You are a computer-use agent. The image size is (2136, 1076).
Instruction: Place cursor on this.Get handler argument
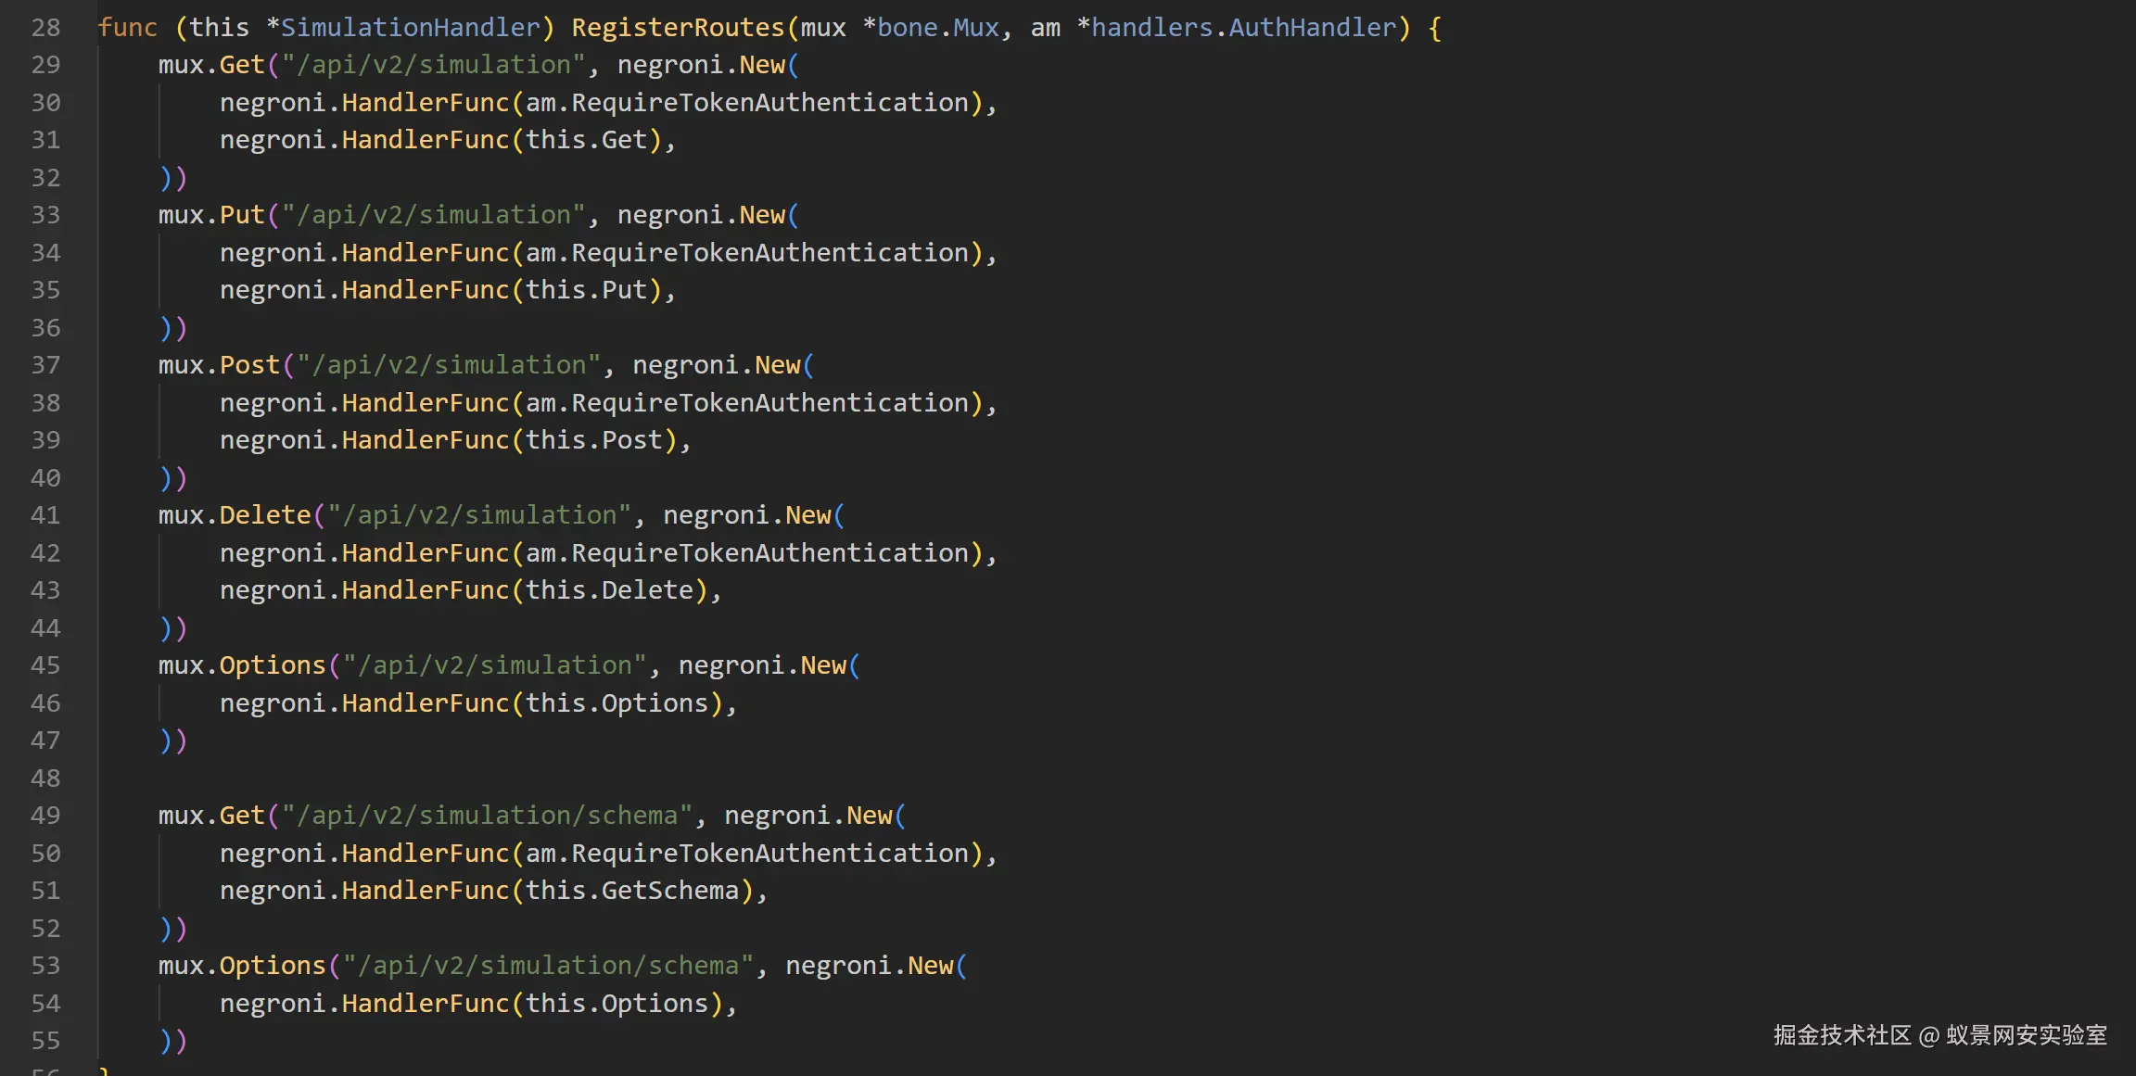(586, 140)
